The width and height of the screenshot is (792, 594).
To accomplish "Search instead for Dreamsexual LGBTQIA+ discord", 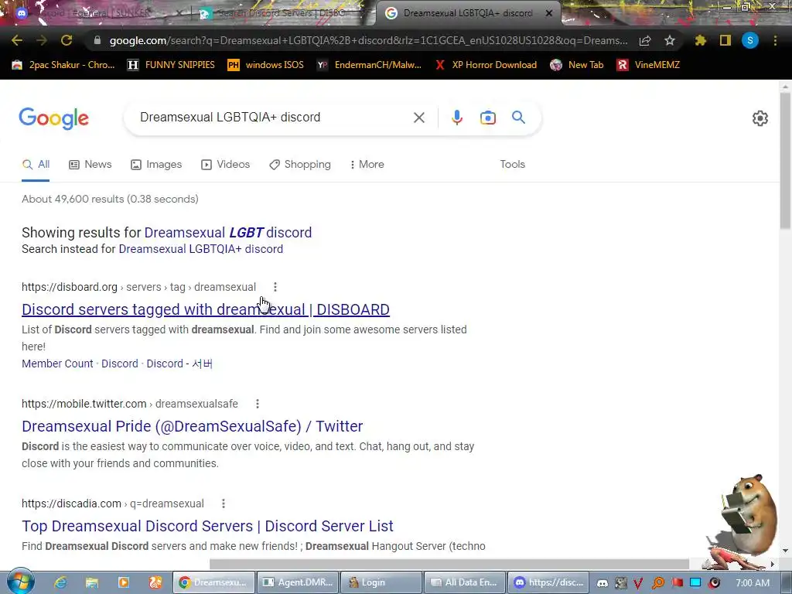I will pos(200,249).
